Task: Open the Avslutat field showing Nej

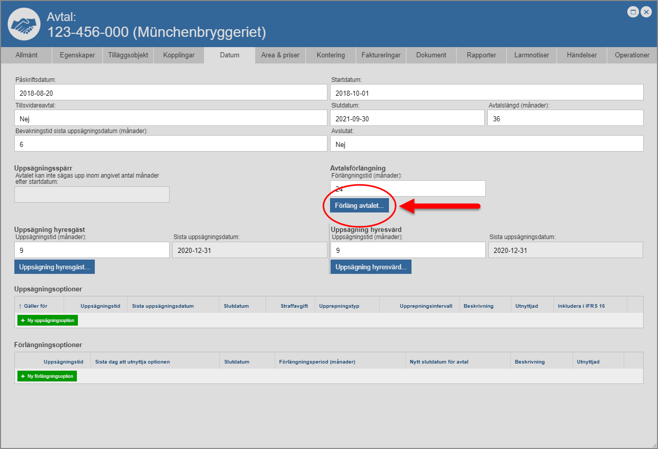Action: [x=486, y=144]
